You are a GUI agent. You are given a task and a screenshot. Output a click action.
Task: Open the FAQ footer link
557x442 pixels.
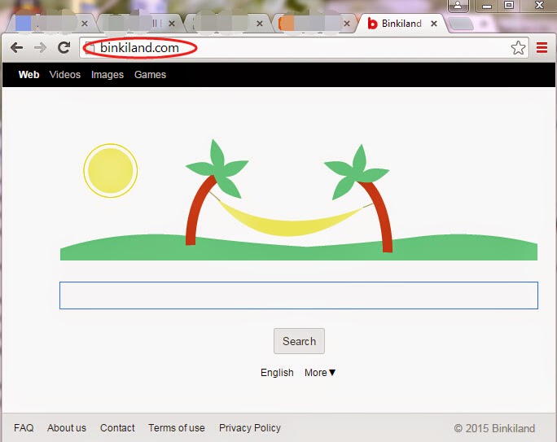point(24,428)
